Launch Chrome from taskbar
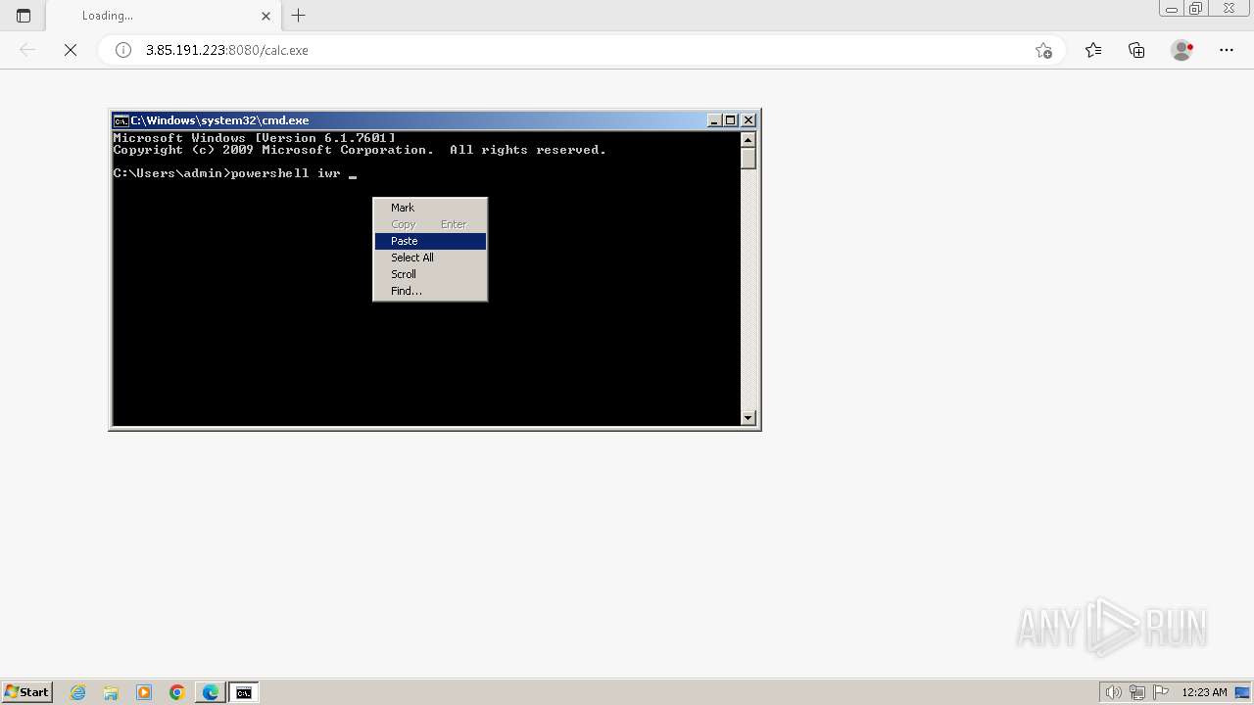This screenshot has width=1254, height=705. click(x=177, y=692)
